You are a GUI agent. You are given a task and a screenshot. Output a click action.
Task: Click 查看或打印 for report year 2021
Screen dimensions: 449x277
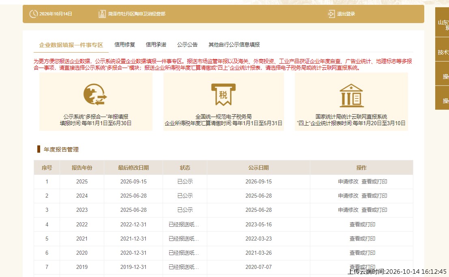coord(362,239)
